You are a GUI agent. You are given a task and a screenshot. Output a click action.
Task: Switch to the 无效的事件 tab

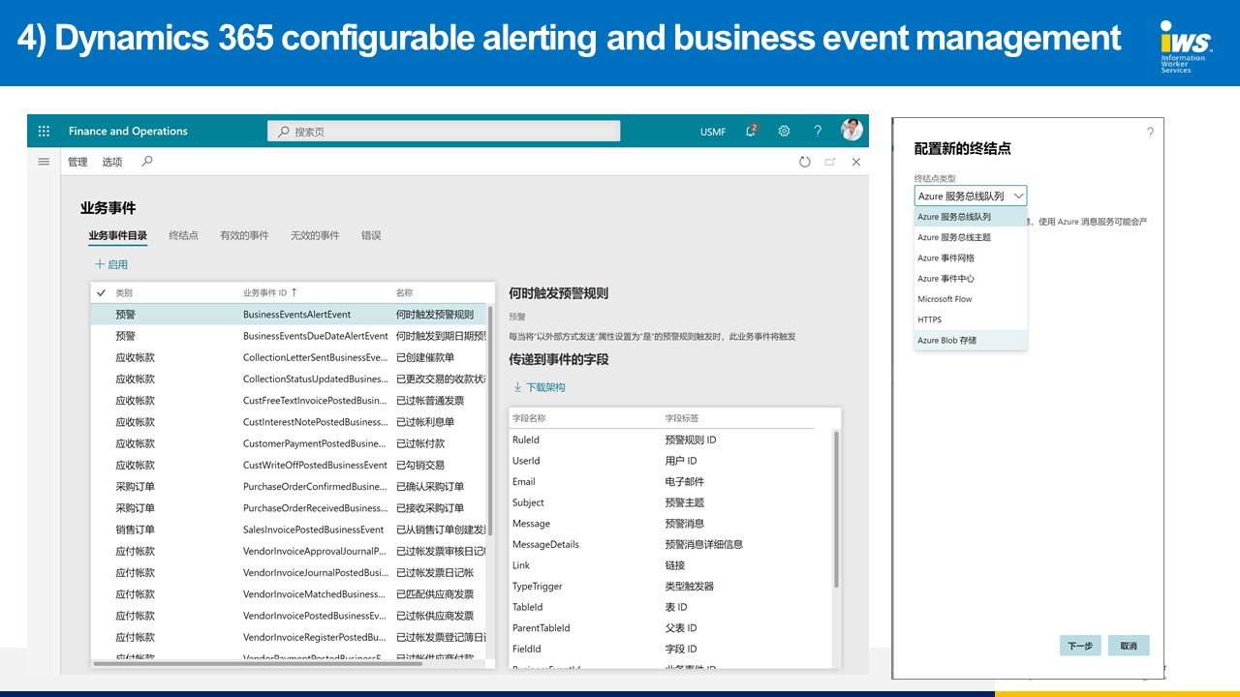(315, 235)
